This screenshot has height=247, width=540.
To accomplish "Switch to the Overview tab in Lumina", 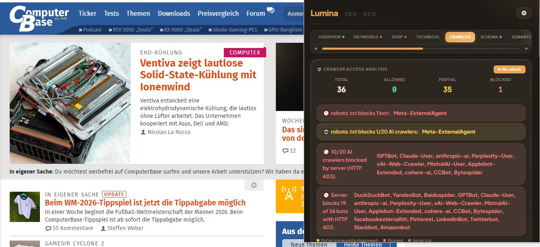I will click(x=331, y=37).
